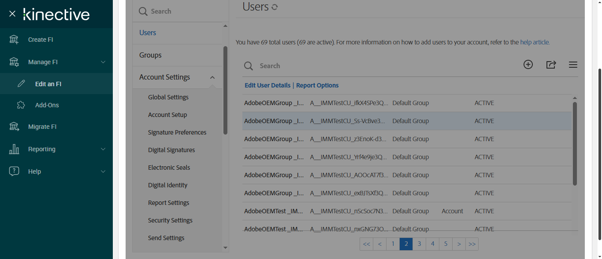The image size is (602, 259).
Task: Jump to last page of users
Action: coord(472,244)
